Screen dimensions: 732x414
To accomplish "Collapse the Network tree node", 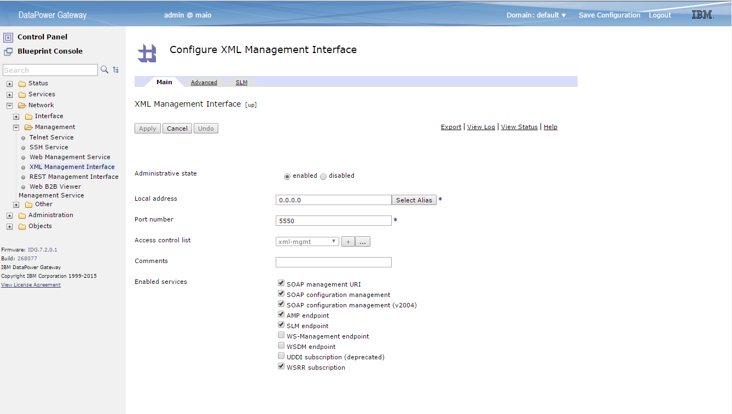I will [10, 106].
